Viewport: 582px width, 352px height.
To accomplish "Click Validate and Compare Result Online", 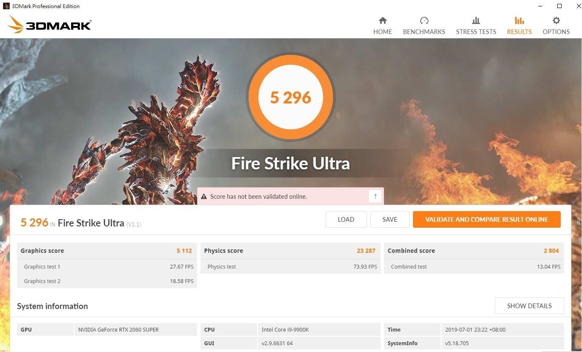I will (486, 220).
